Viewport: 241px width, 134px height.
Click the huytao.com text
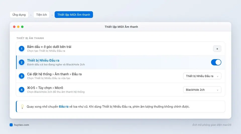point(22,125)
